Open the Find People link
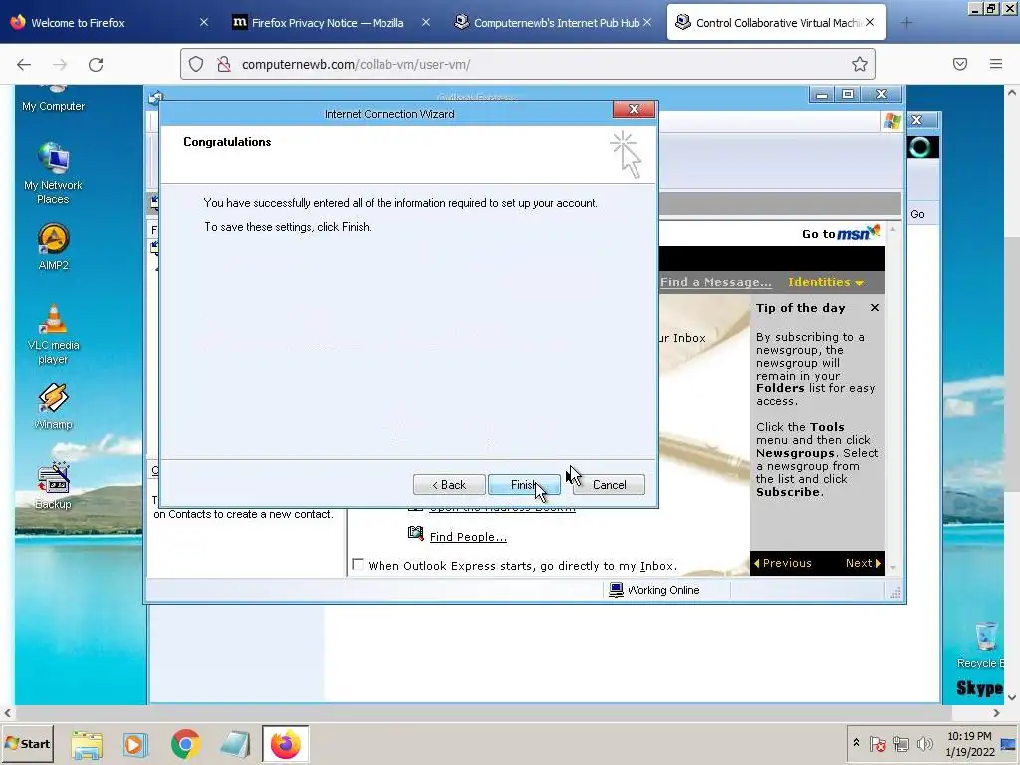 (468, 537)
